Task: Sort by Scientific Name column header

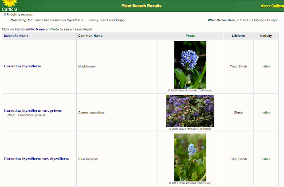Action: coord(16,36)
